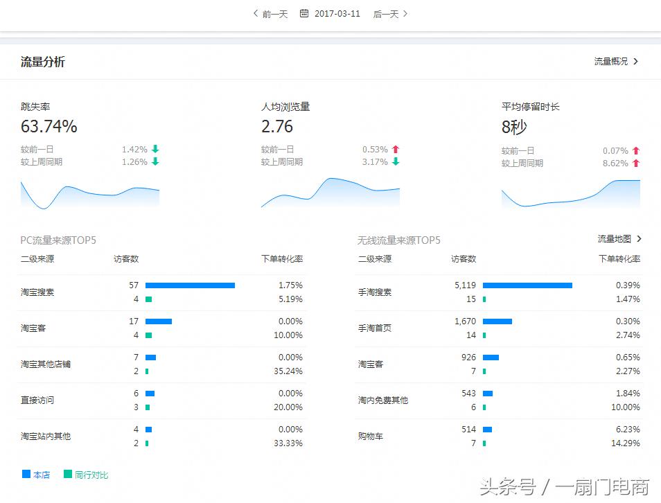Click the green down arrow next to 1.42%

tap(154, 149)
